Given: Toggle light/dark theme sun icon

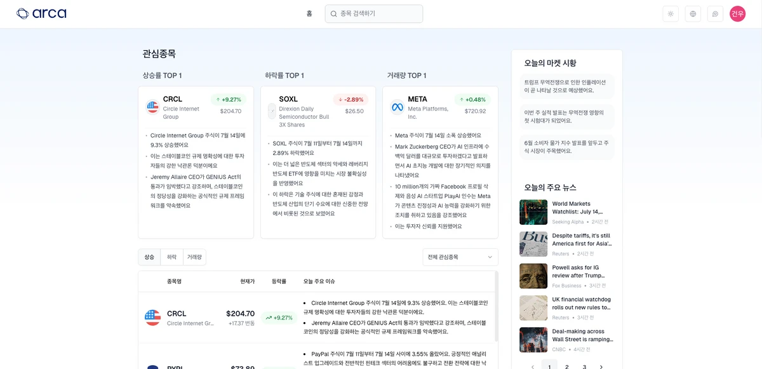Looking at the screenshot, I should coord(671,14).
